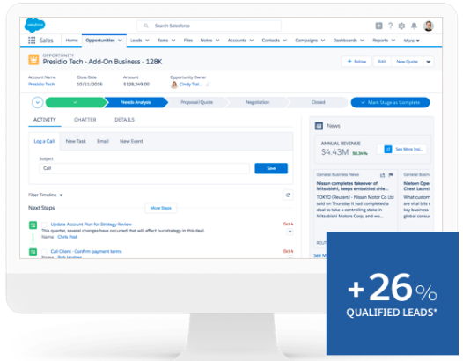Go to the Home tab
The image size is (463, 361).
pos(72,41)
